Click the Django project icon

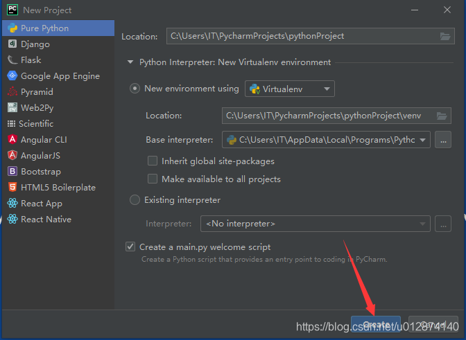(12, 44)
